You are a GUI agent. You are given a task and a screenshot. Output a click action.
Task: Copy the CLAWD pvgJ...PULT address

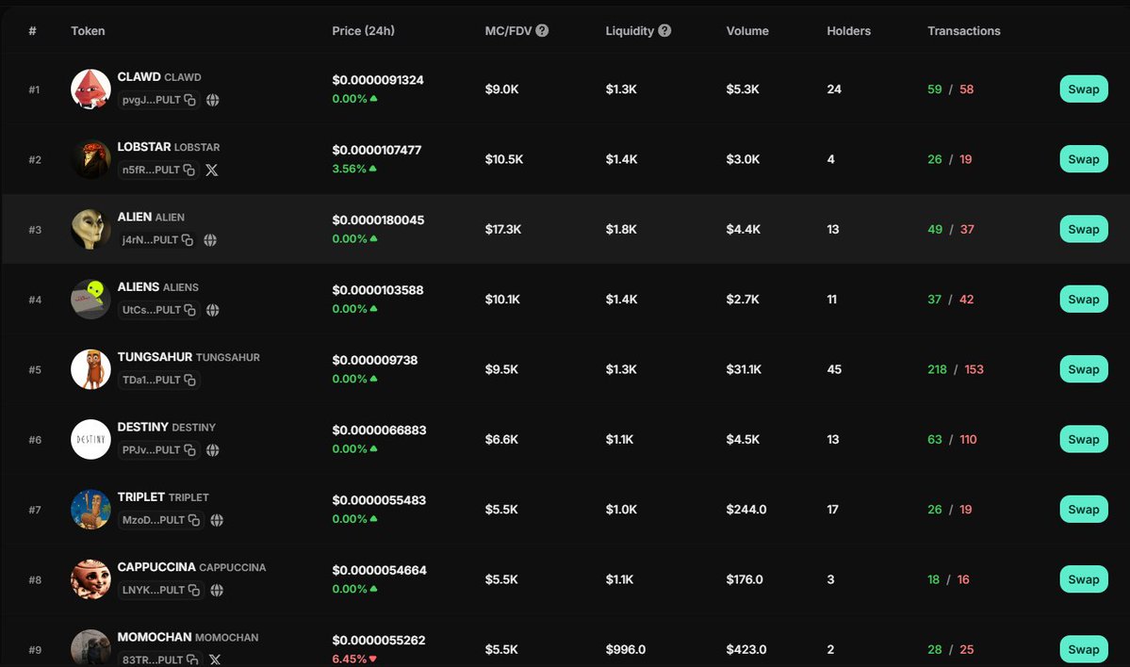coord(189,100)
